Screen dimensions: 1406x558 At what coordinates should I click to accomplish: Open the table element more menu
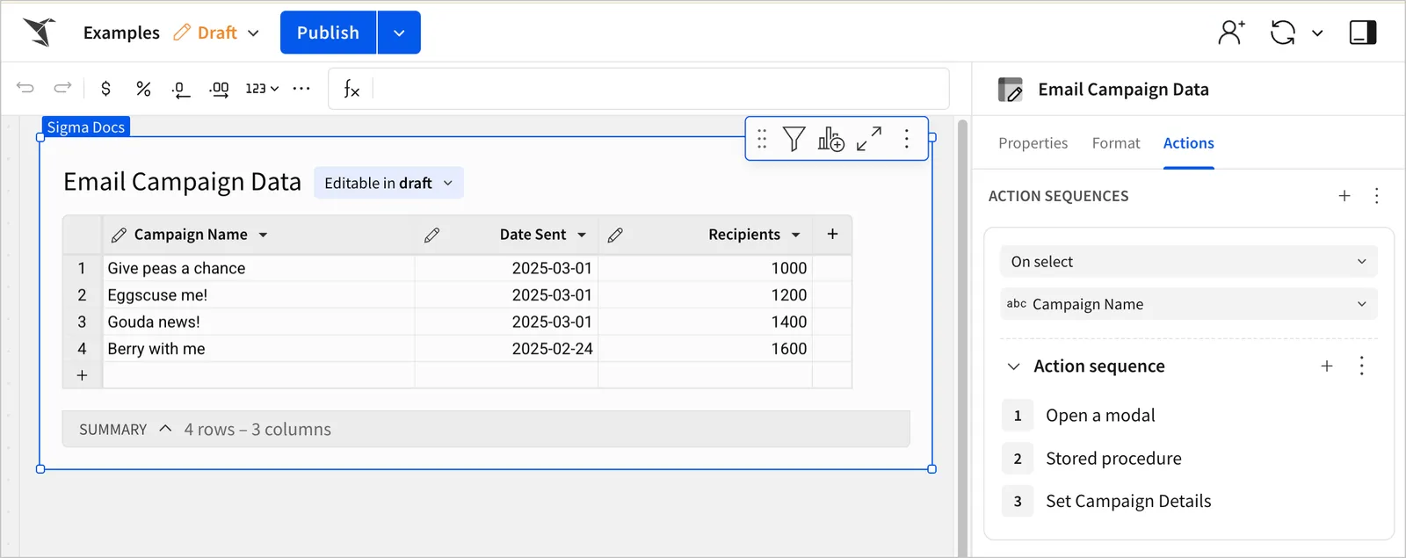907,139
